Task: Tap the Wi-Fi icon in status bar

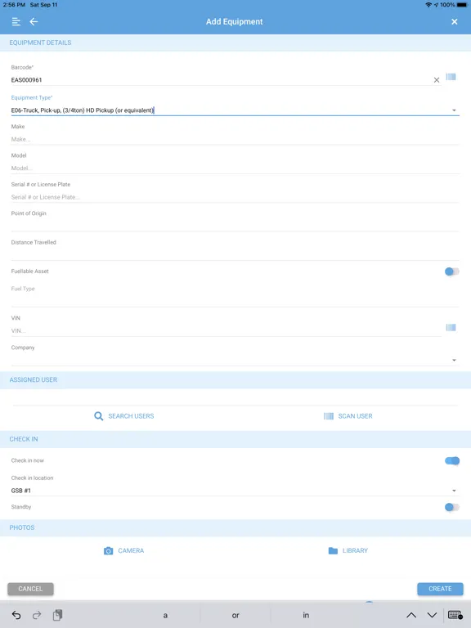Action: [x=428, y=5]
